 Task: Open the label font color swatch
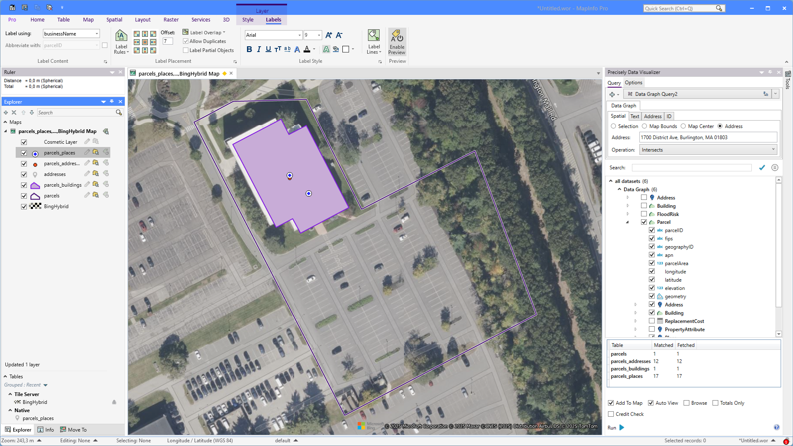coord(307,50)
